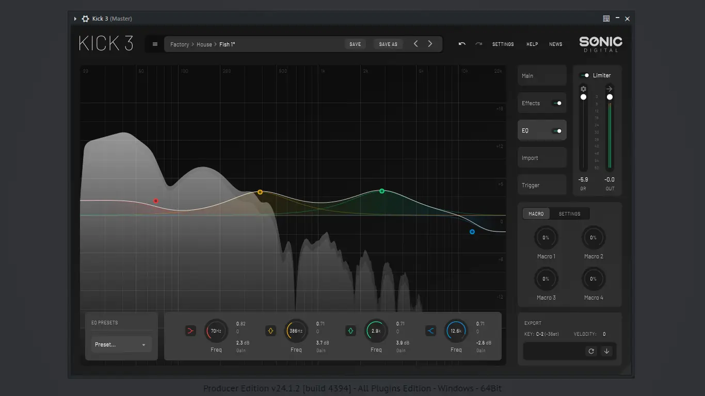Open the detached window grid icon
The width and height of the screenshot is (705, 396).
pos(606,19)
